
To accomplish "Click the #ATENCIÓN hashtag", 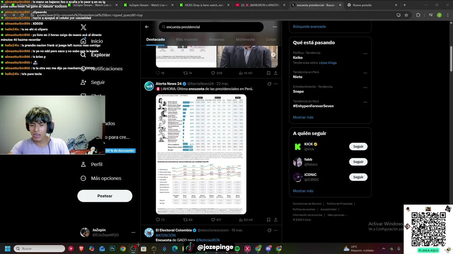I will (166, 235).
